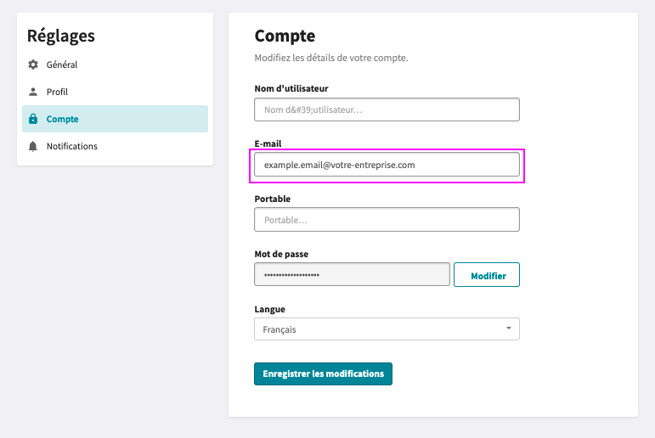This screenshot has width=655, height=438.
Task: Select the Compte menu entry
Action: [115, 119]
